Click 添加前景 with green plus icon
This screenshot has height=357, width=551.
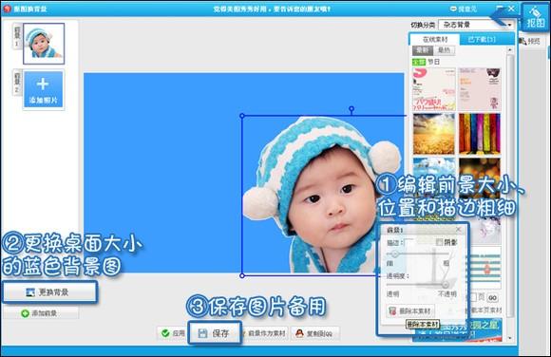pyautogui.click(x=41, y=313)
